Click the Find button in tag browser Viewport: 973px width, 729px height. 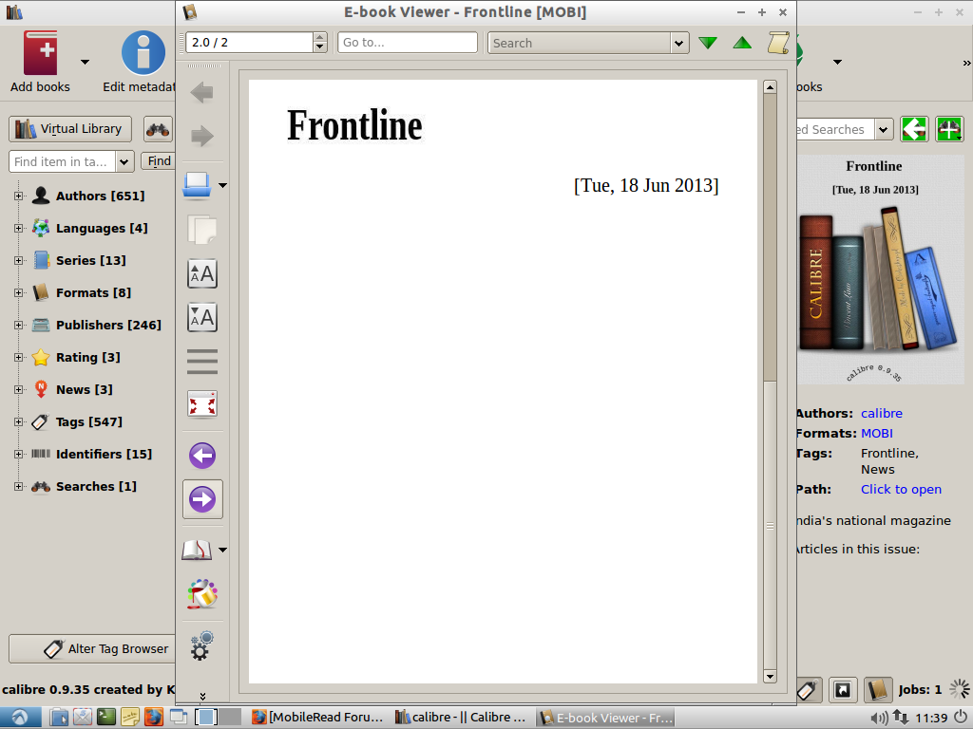click(x=159, y=161)
